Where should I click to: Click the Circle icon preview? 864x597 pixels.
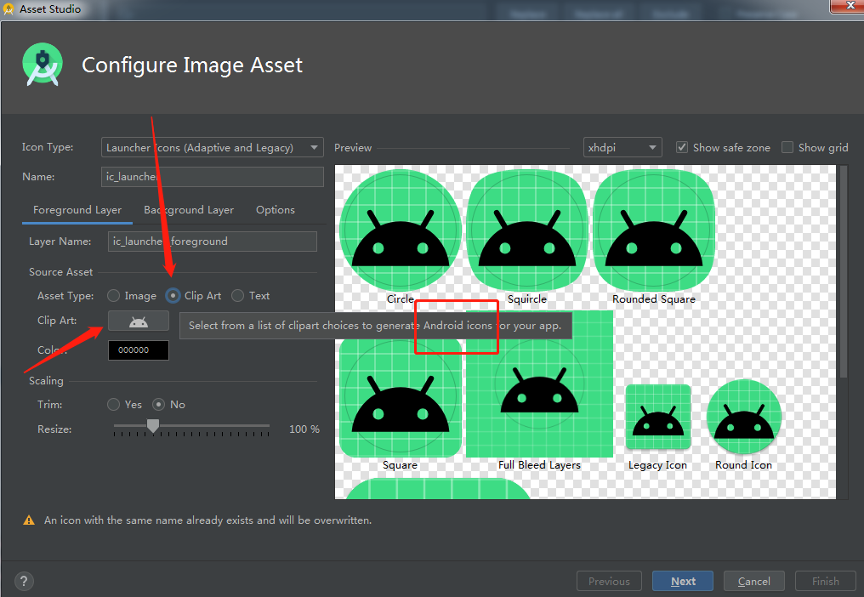tap(401, 230)
